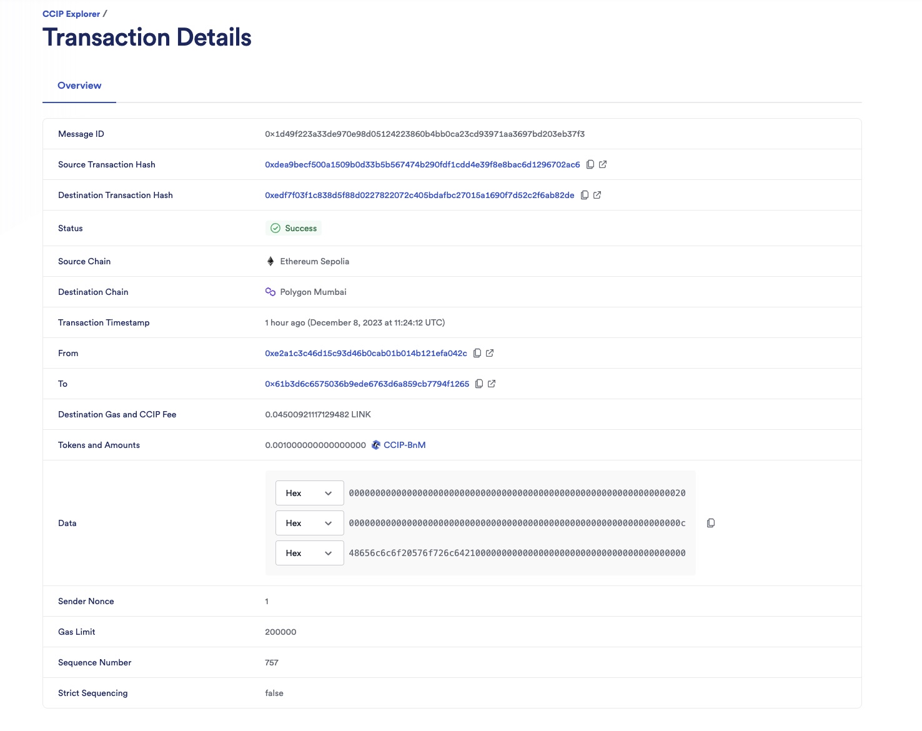Open Destination Transaction Hash external link icon
Image resolution: width=922 pixels, height=731 pixels.
(x=597, y=196)
